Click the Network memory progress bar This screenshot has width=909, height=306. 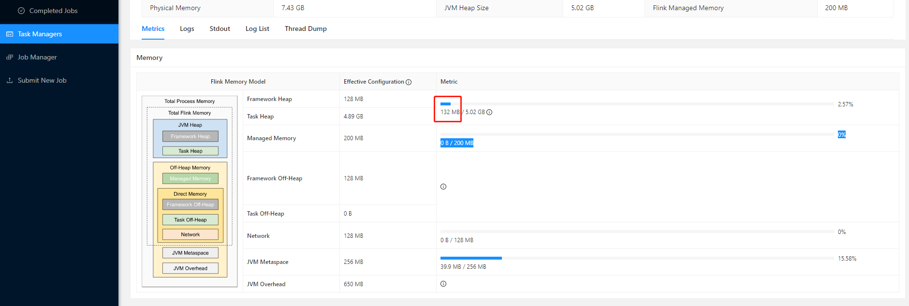pos(637,232)
